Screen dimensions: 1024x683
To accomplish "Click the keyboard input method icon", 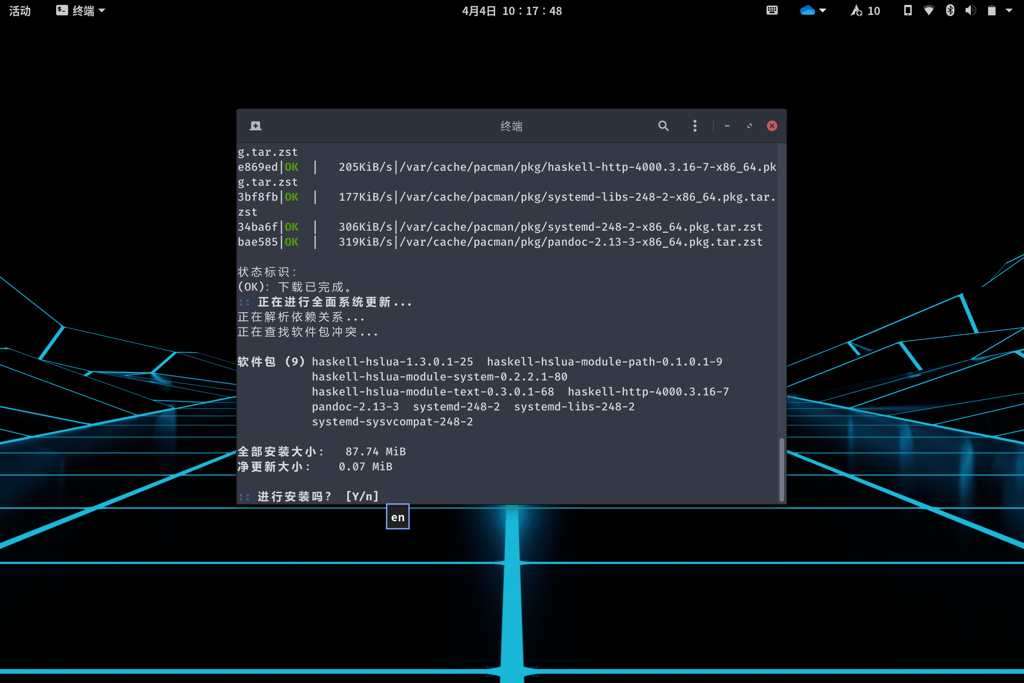I will point(772,10).
